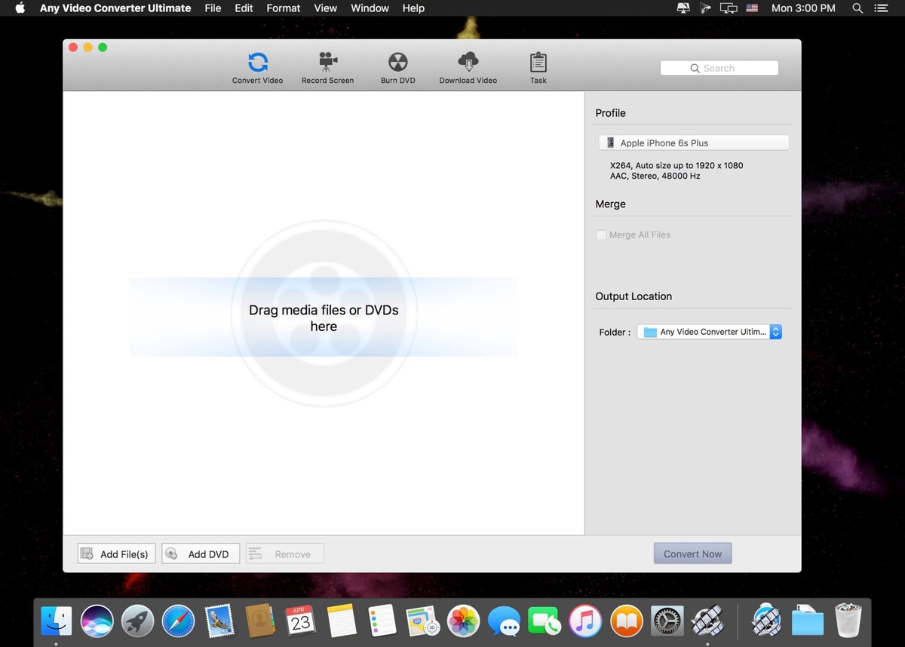The width and height of the screenshot is (905, 647).
Task: Open Calendar showing 23 in the Dock
Action: (x=300, y=621)
